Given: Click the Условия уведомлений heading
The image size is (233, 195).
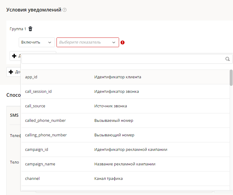Looking at the screenshot, I should click(x=34, y=10).
